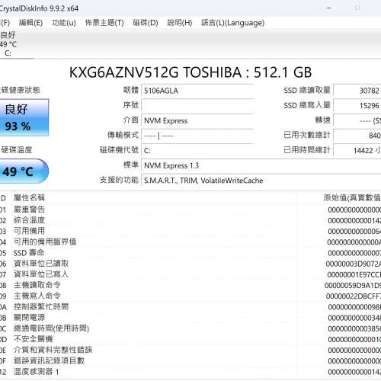Select the 資料單位已寫入 attribute row
The width and height of the screenshot is (381, 381).
[x=190, y=274]
